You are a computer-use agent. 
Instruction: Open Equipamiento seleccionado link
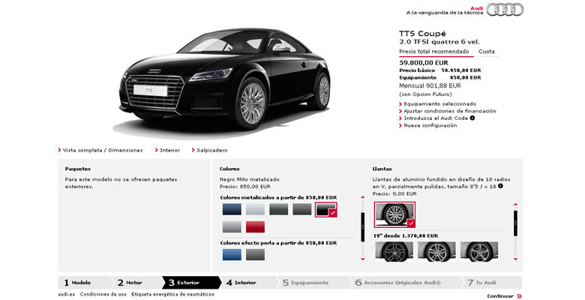[x=438, y=104]
